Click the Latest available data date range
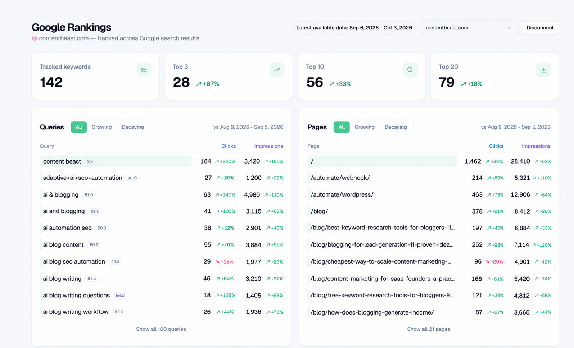574x348 pixels. (x=354, y=28)
